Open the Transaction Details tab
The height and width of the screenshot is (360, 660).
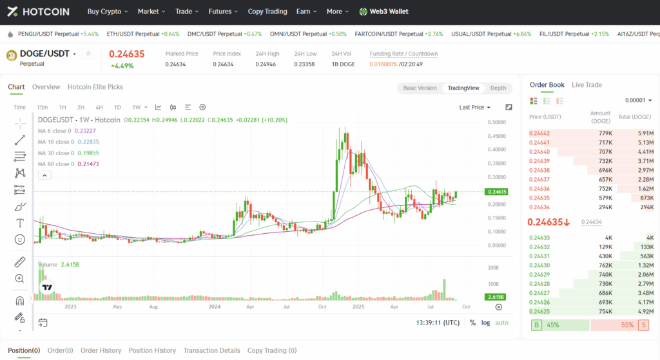(211, 351)
